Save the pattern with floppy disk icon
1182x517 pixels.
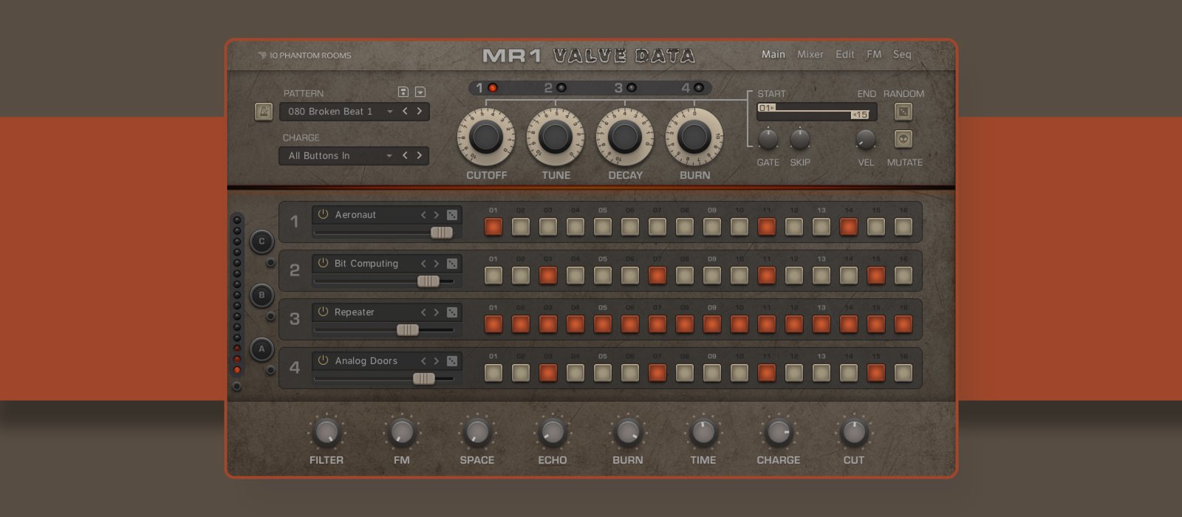click(403, 92)
